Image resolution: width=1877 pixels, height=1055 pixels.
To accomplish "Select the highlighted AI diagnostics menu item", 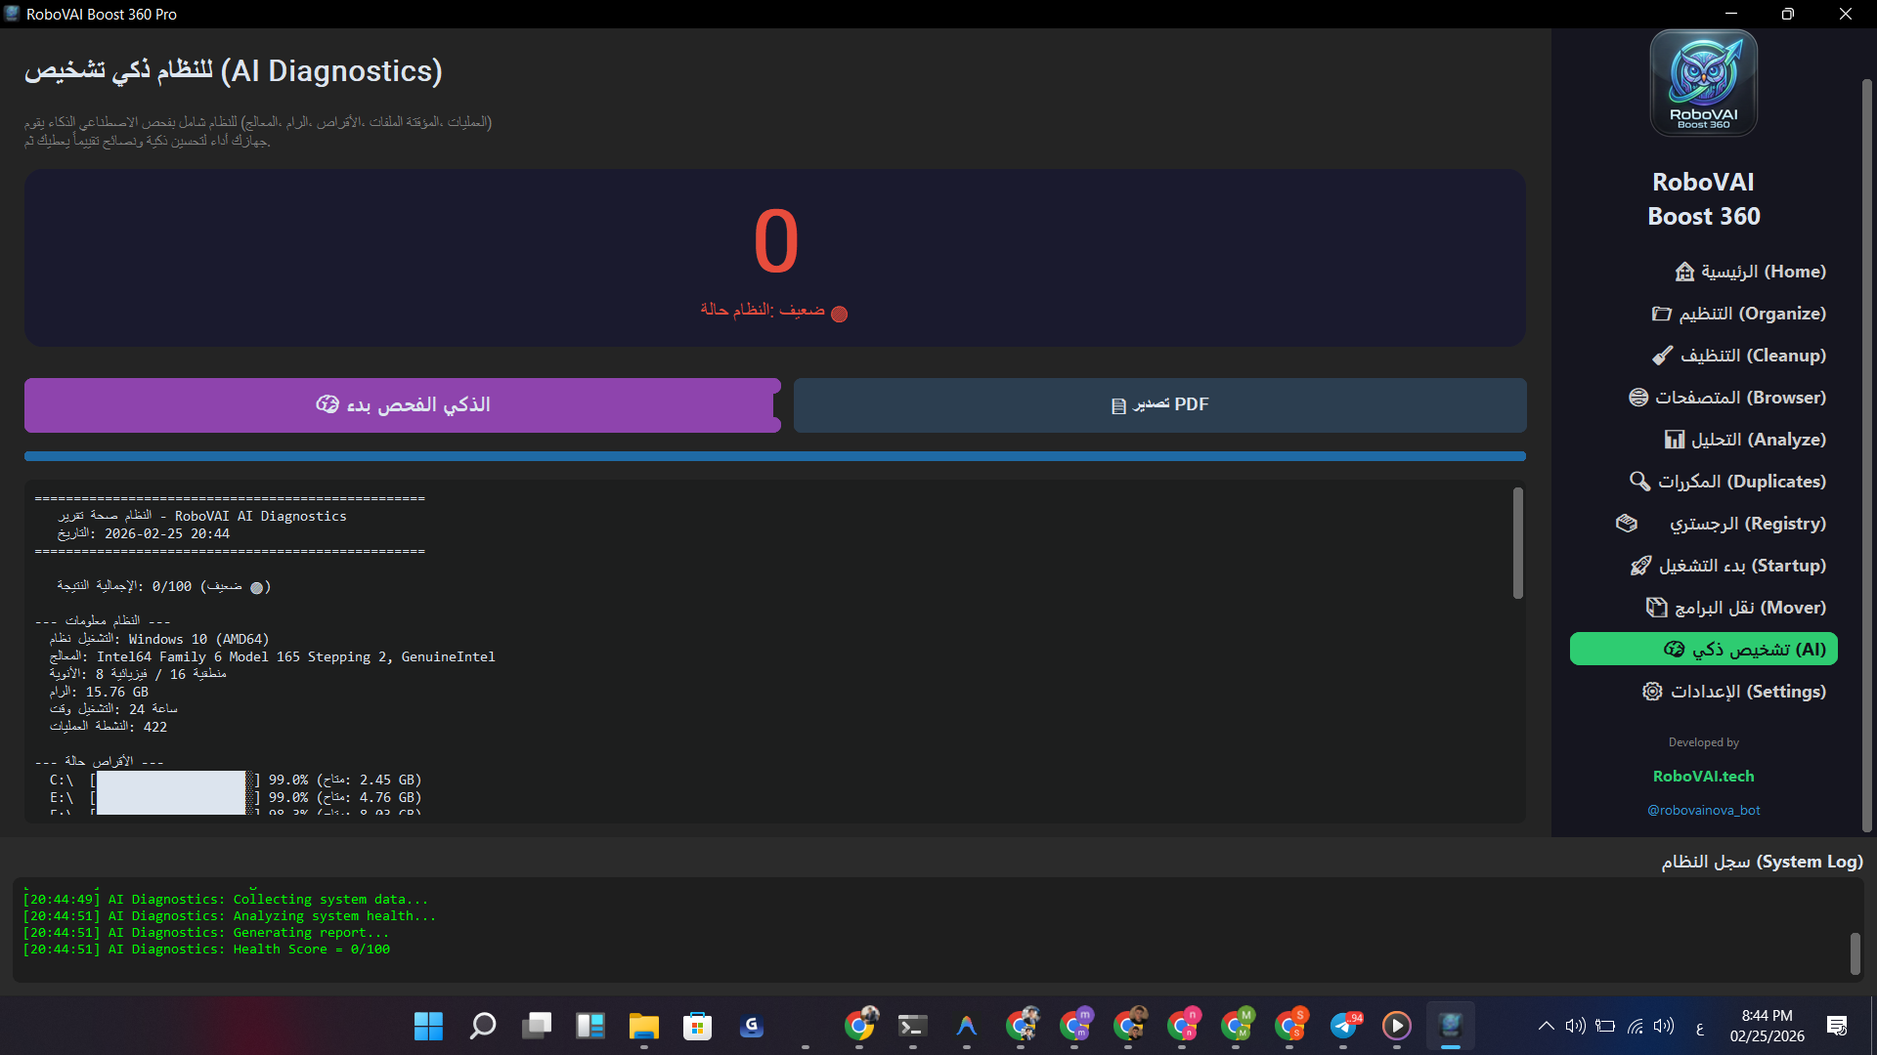I will click(1703, 650).
